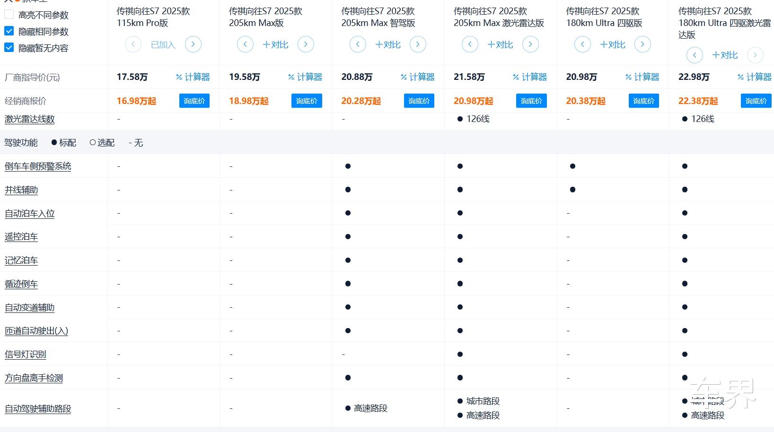Click the 205km Max 激光雷达版 model title
Viewport: 774px width, 432px height.
pyautogui.click(x=499, y=17)
